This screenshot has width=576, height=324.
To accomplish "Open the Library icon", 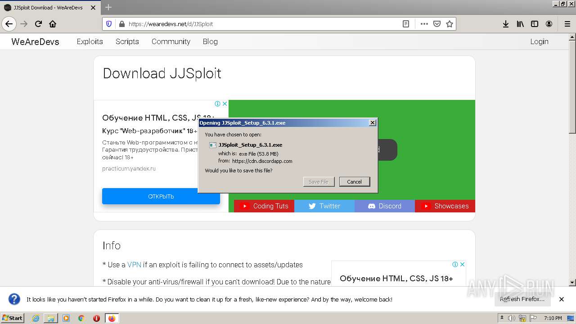I will pos(520,24).
